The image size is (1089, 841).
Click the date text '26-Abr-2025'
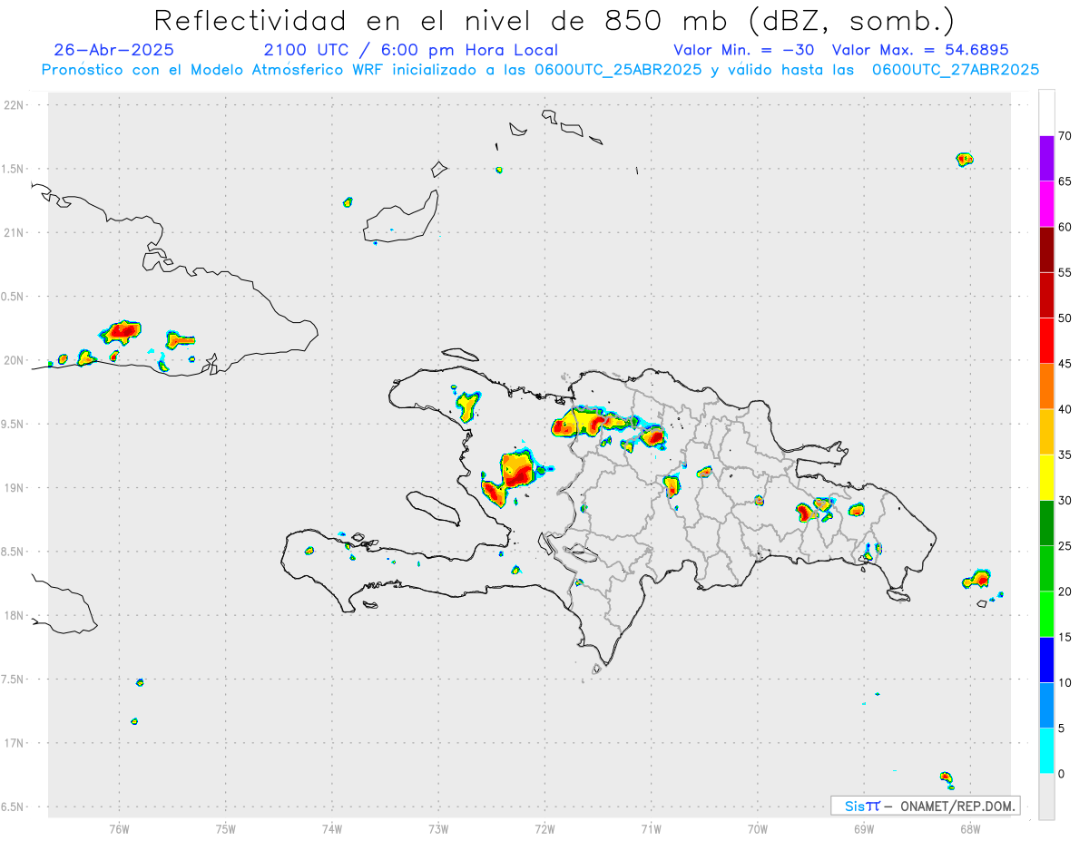pyautogui.click(x=114, y=50)
